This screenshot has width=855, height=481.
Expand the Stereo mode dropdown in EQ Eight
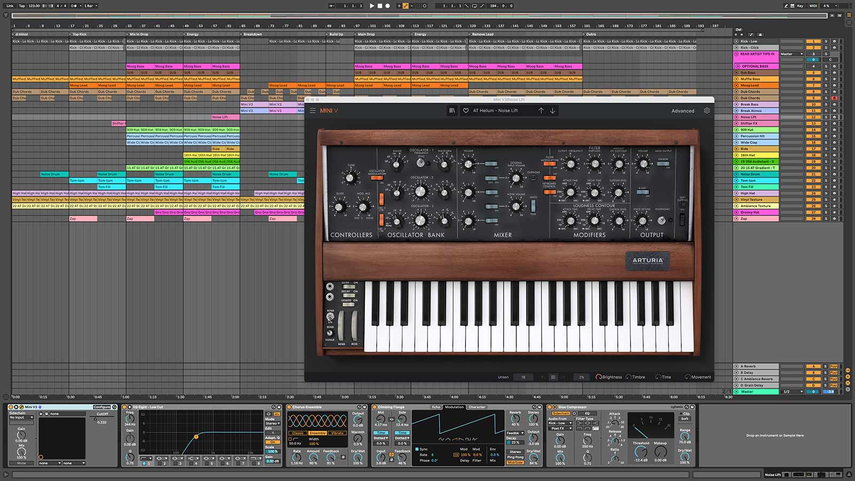pyautogui.click(x=273, y=423)
